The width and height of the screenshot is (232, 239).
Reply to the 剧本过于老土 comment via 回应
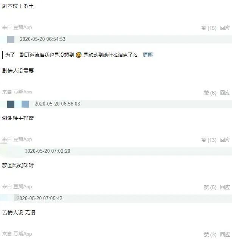coord(225,28)
